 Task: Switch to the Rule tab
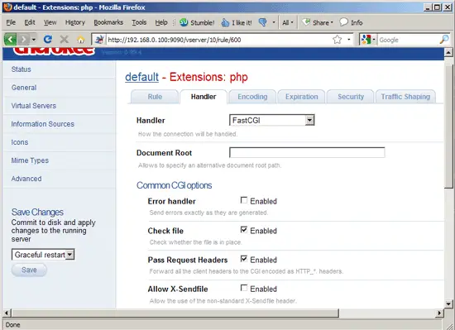pyautogui.click(x=155, y=97)
